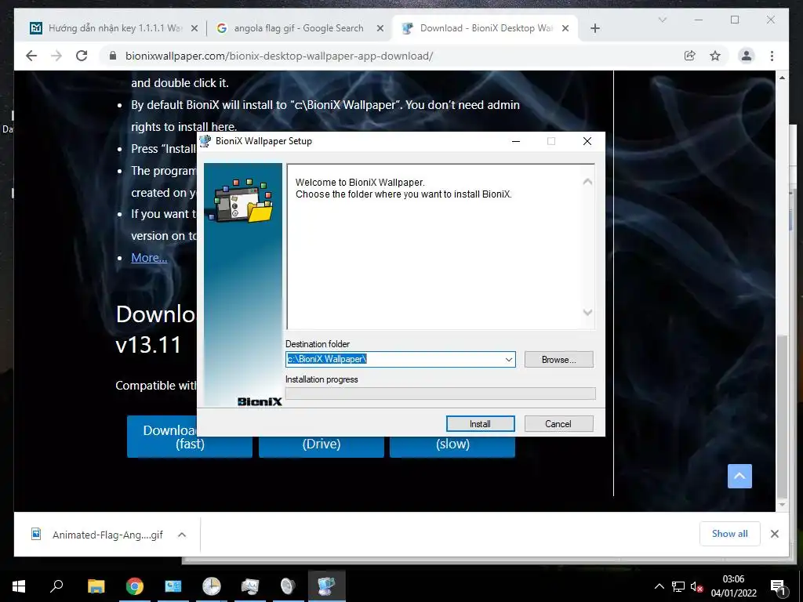This screenshot has width=803, height=602.
Task: Open Browse for destination folder
Action: (x=558, y=359)
